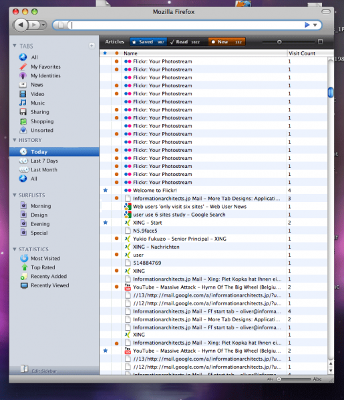
Task: Collapse the STATISTICS sidebar section
Action: (15, 249)
